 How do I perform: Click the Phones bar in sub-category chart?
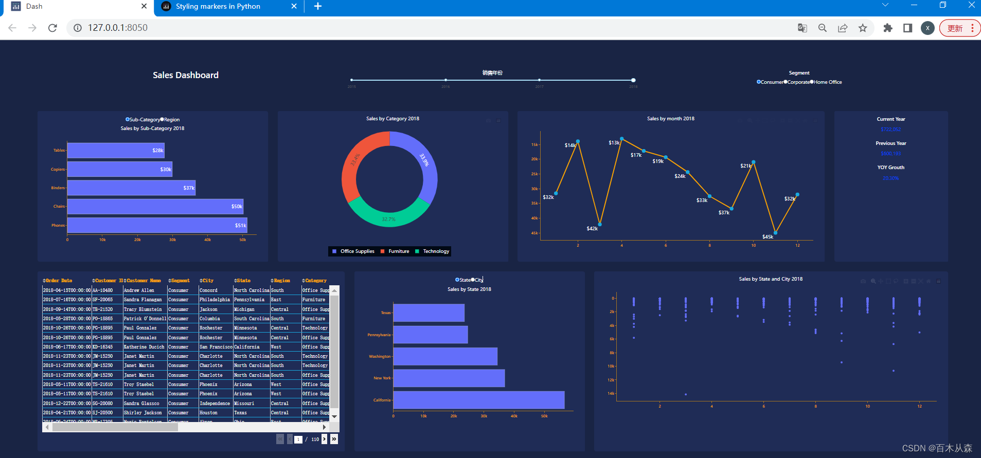click(157, 225)
